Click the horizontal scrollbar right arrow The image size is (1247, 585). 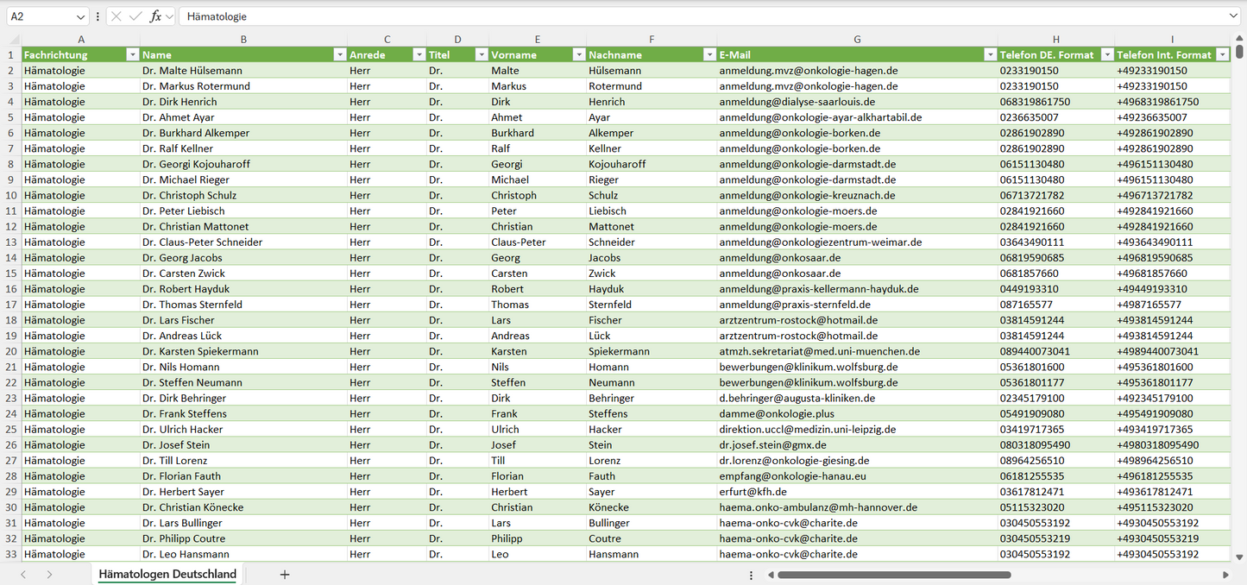click(1225, 575)
